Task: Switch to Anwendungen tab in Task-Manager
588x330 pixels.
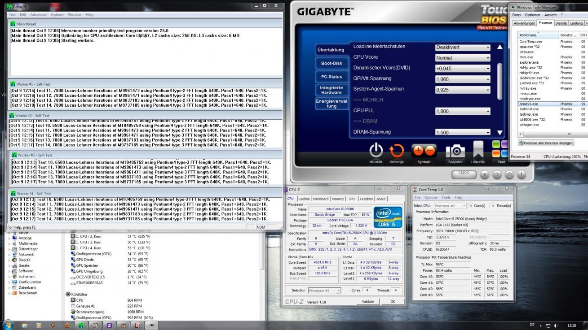Action: click(525, 23)
